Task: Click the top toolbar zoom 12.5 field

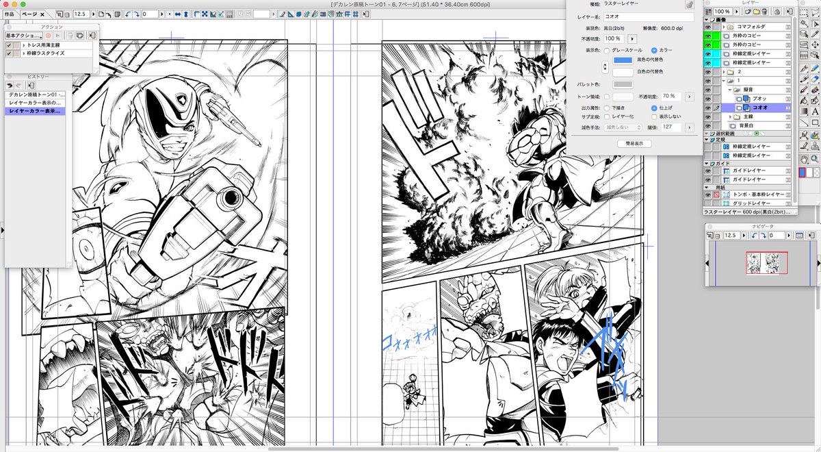Action: (x=81, y=14)
